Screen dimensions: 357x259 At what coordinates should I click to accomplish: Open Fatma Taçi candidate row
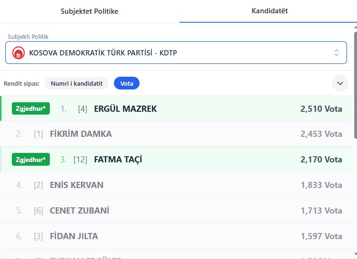(x=118, y=160)
